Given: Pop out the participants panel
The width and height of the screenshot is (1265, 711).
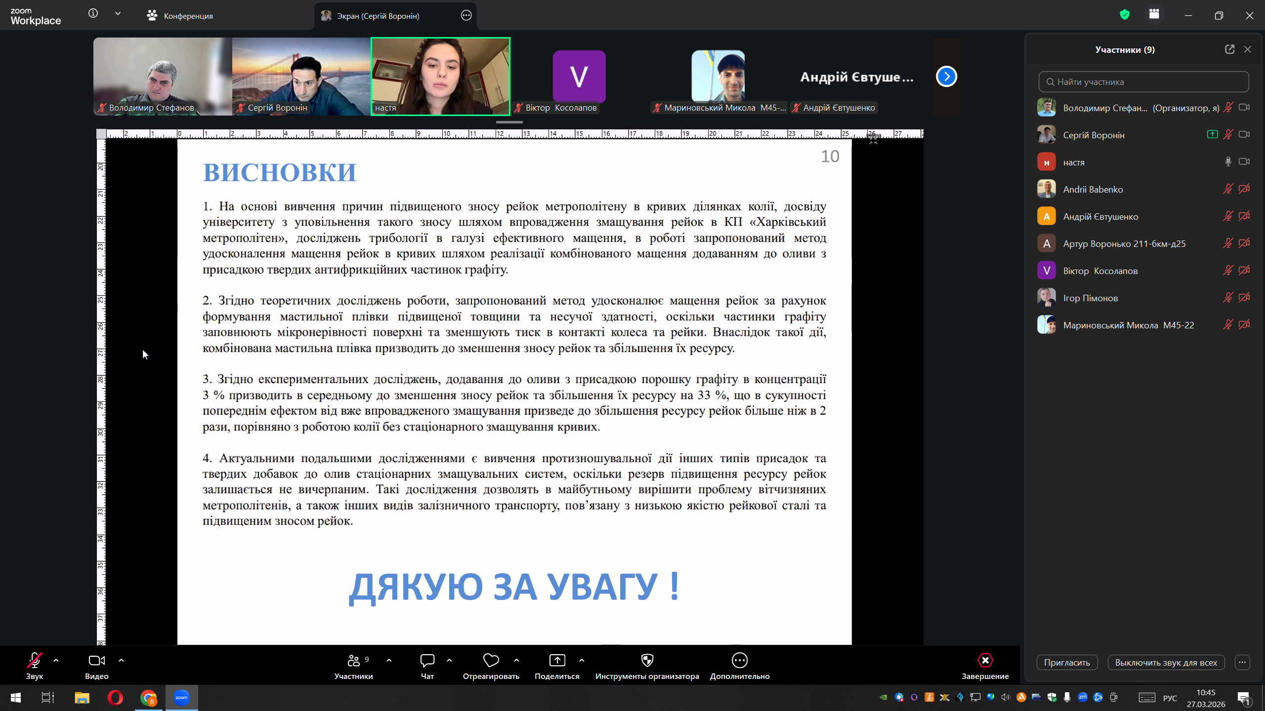Looking at the screenshot, I should (1229, 49).
